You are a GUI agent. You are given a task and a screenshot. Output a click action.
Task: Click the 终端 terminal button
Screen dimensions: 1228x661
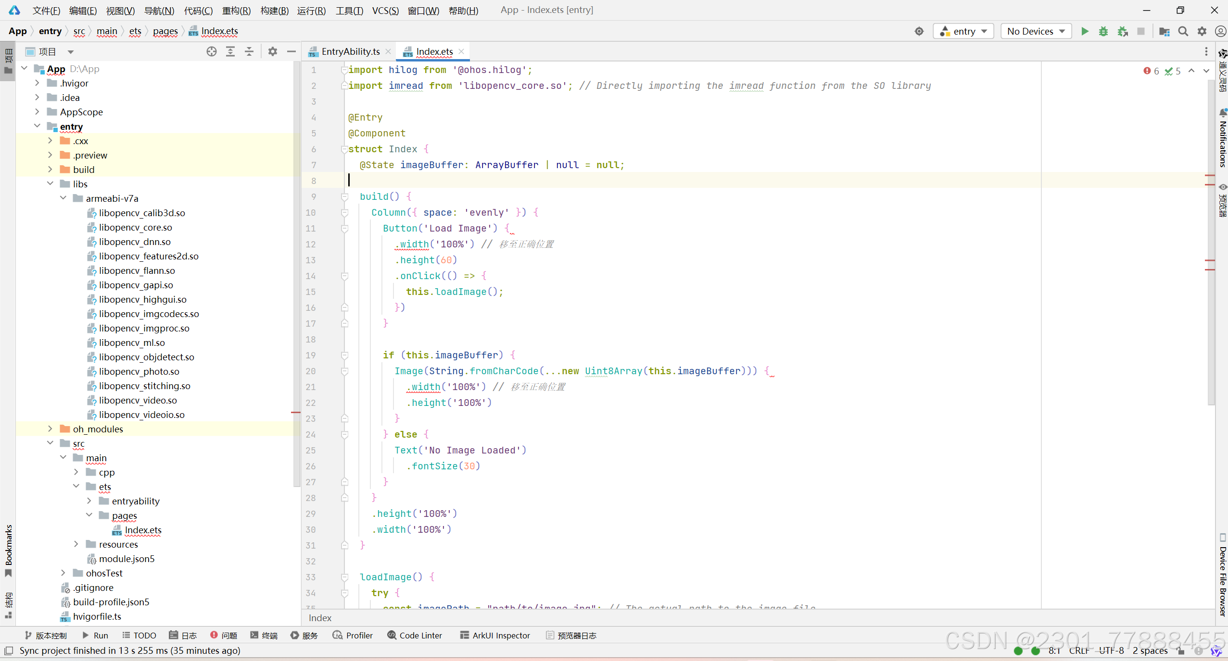[x=264, y=635]
